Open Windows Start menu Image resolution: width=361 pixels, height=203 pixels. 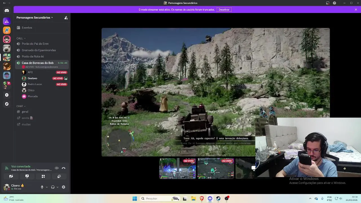pos(135,198)
